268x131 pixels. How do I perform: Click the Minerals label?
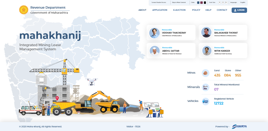click(193, 87)
